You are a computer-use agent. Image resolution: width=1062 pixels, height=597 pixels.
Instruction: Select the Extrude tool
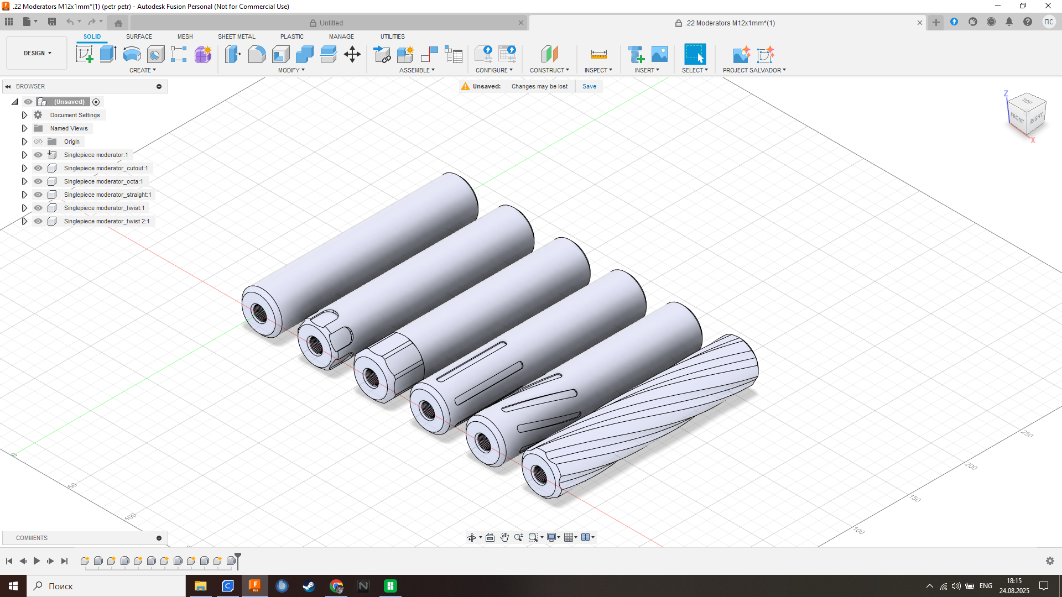(x=108, y=54)
